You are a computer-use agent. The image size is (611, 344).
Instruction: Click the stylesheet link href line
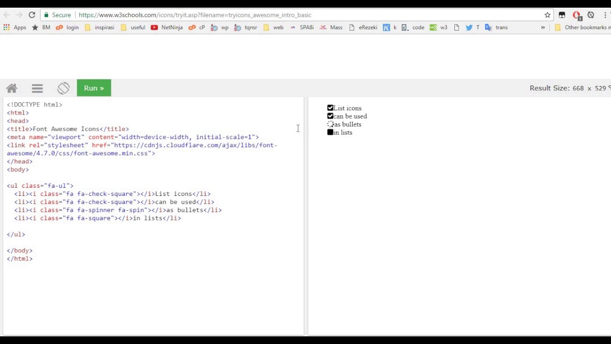[142, 149]
